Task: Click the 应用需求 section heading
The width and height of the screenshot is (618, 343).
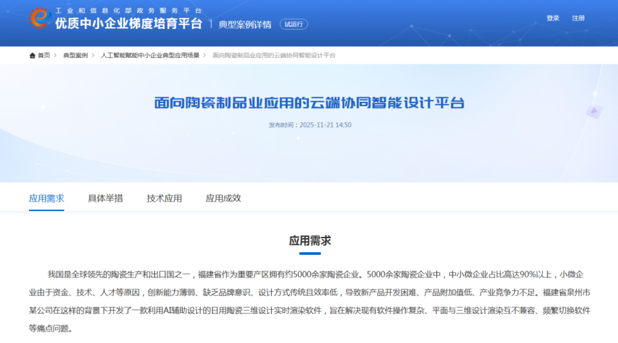Action: [x=310, y=241]
